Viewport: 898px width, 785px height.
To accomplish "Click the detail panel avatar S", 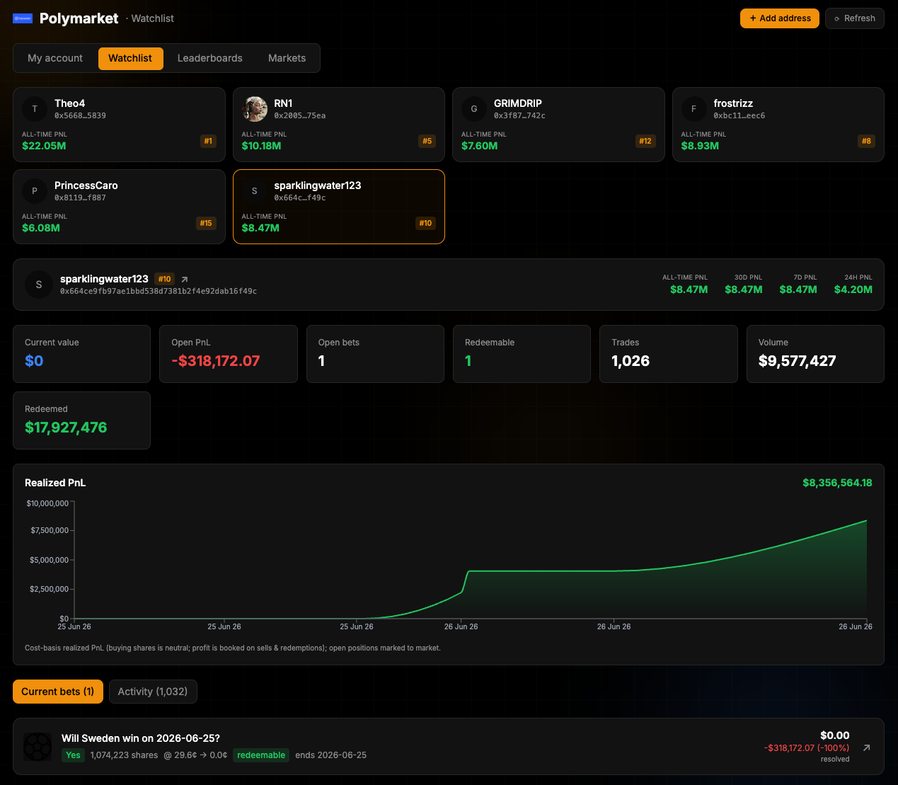I will point(39,285).
